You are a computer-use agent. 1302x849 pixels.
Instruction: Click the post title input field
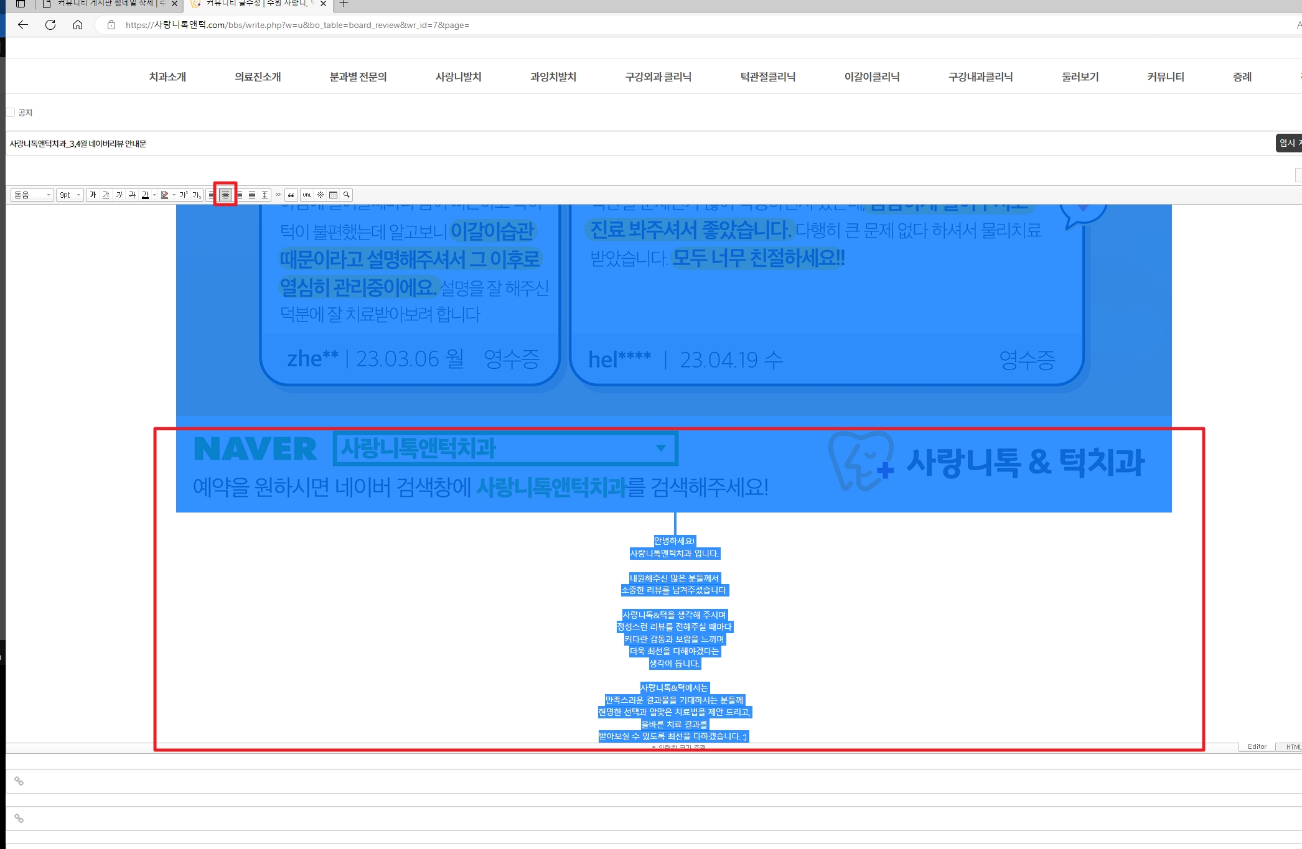pos(622,144)
